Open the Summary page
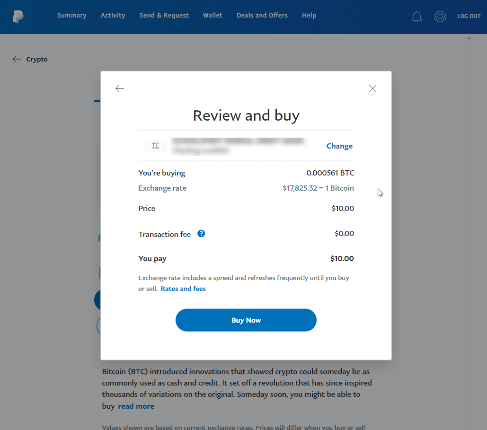The height and width of the screenshot is (430, 487). coord(71,15)
